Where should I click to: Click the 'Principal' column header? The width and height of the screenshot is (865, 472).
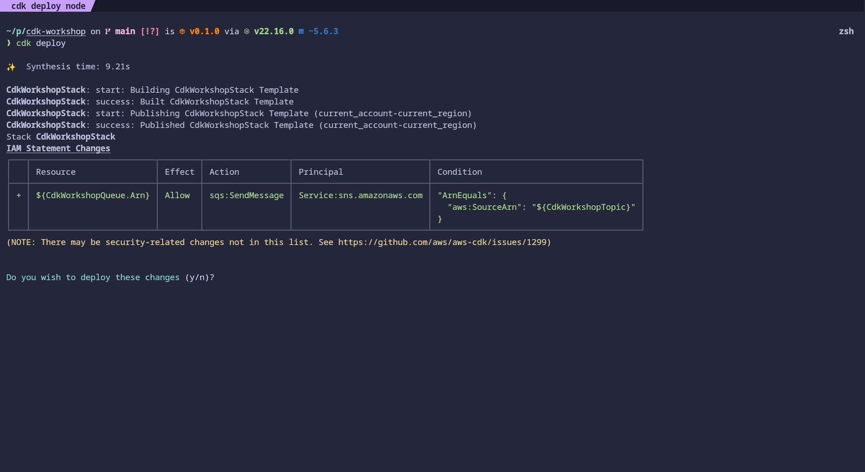[321, 172]
